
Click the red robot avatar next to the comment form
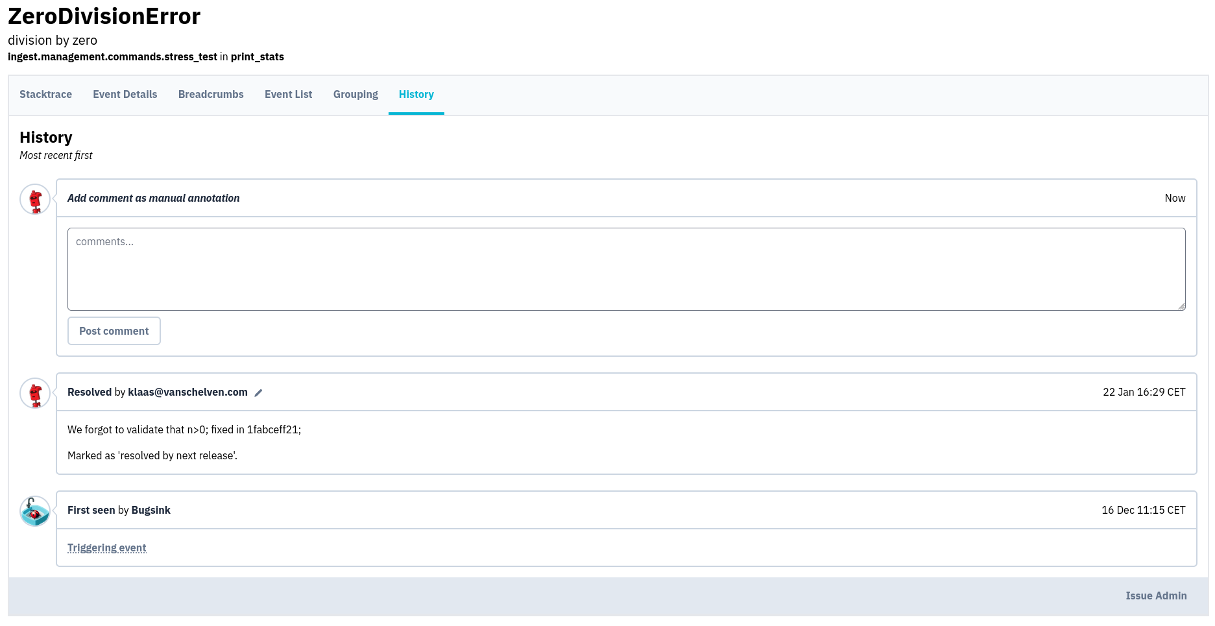click(x=35, y=199)
